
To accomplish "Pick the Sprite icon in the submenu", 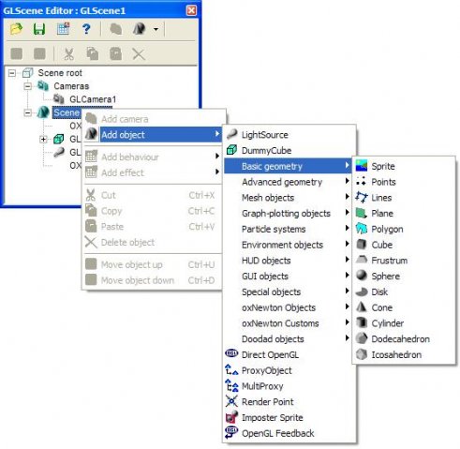I will click(362, 166).
